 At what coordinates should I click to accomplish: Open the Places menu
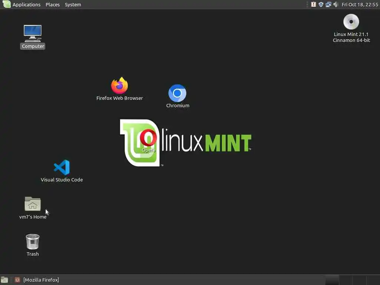53,4
